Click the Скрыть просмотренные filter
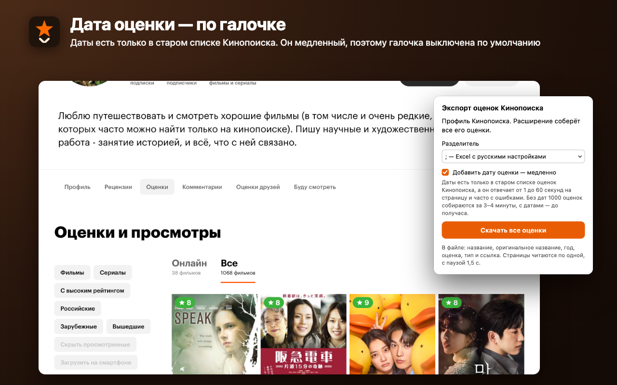The width and height of the screenshot is (617, 385). coord(95,345)
